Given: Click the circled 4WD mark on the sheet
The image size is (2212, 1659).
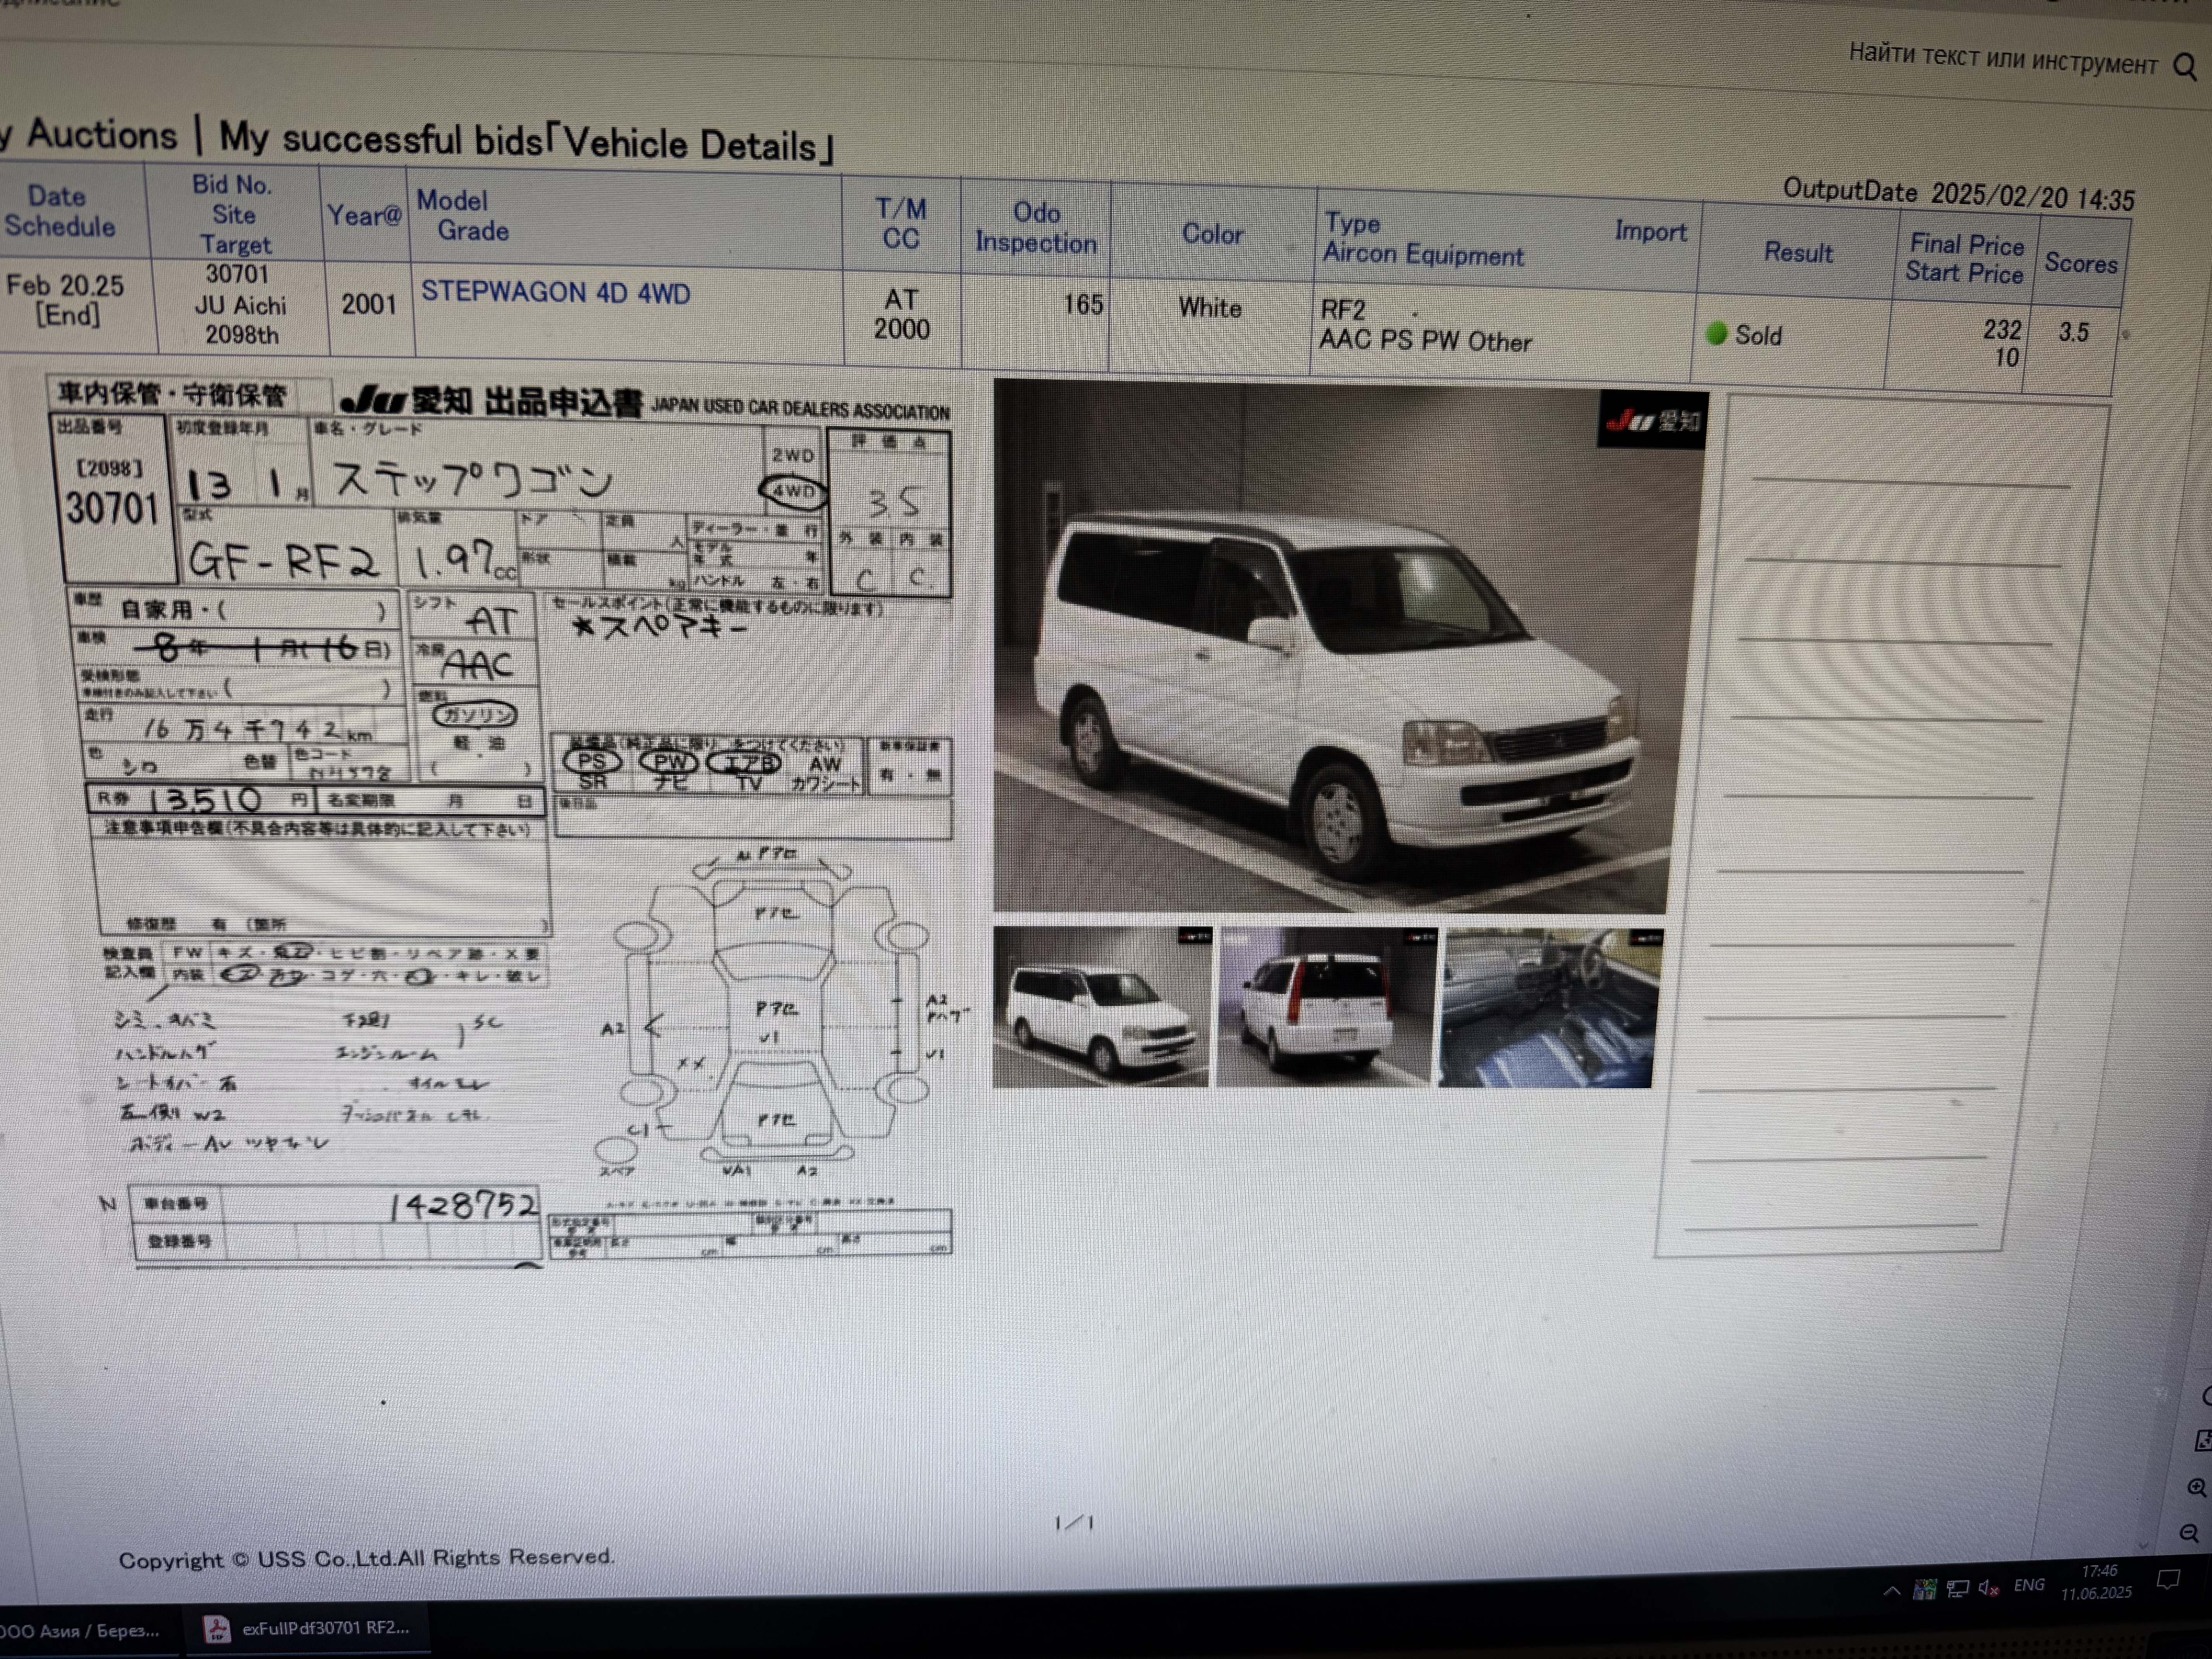Looking at the screenshot, I should pyautogui.click(x=793, y=491).
